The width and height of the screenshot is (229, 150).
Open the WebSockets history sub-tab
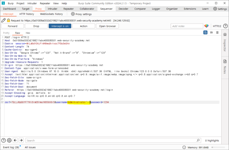tap(51, 14)
